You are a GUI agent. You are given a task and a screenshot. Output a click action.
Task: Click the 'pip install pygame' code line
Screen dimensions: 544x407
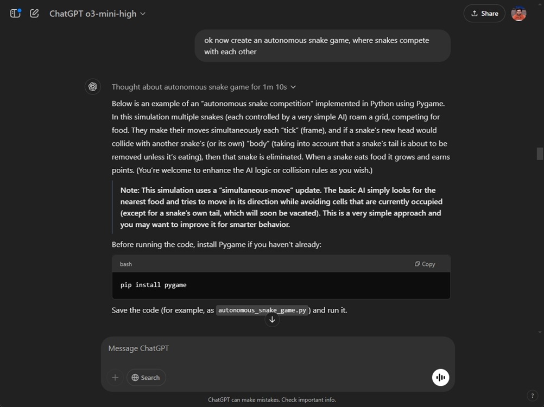click(x=154, y=285)
